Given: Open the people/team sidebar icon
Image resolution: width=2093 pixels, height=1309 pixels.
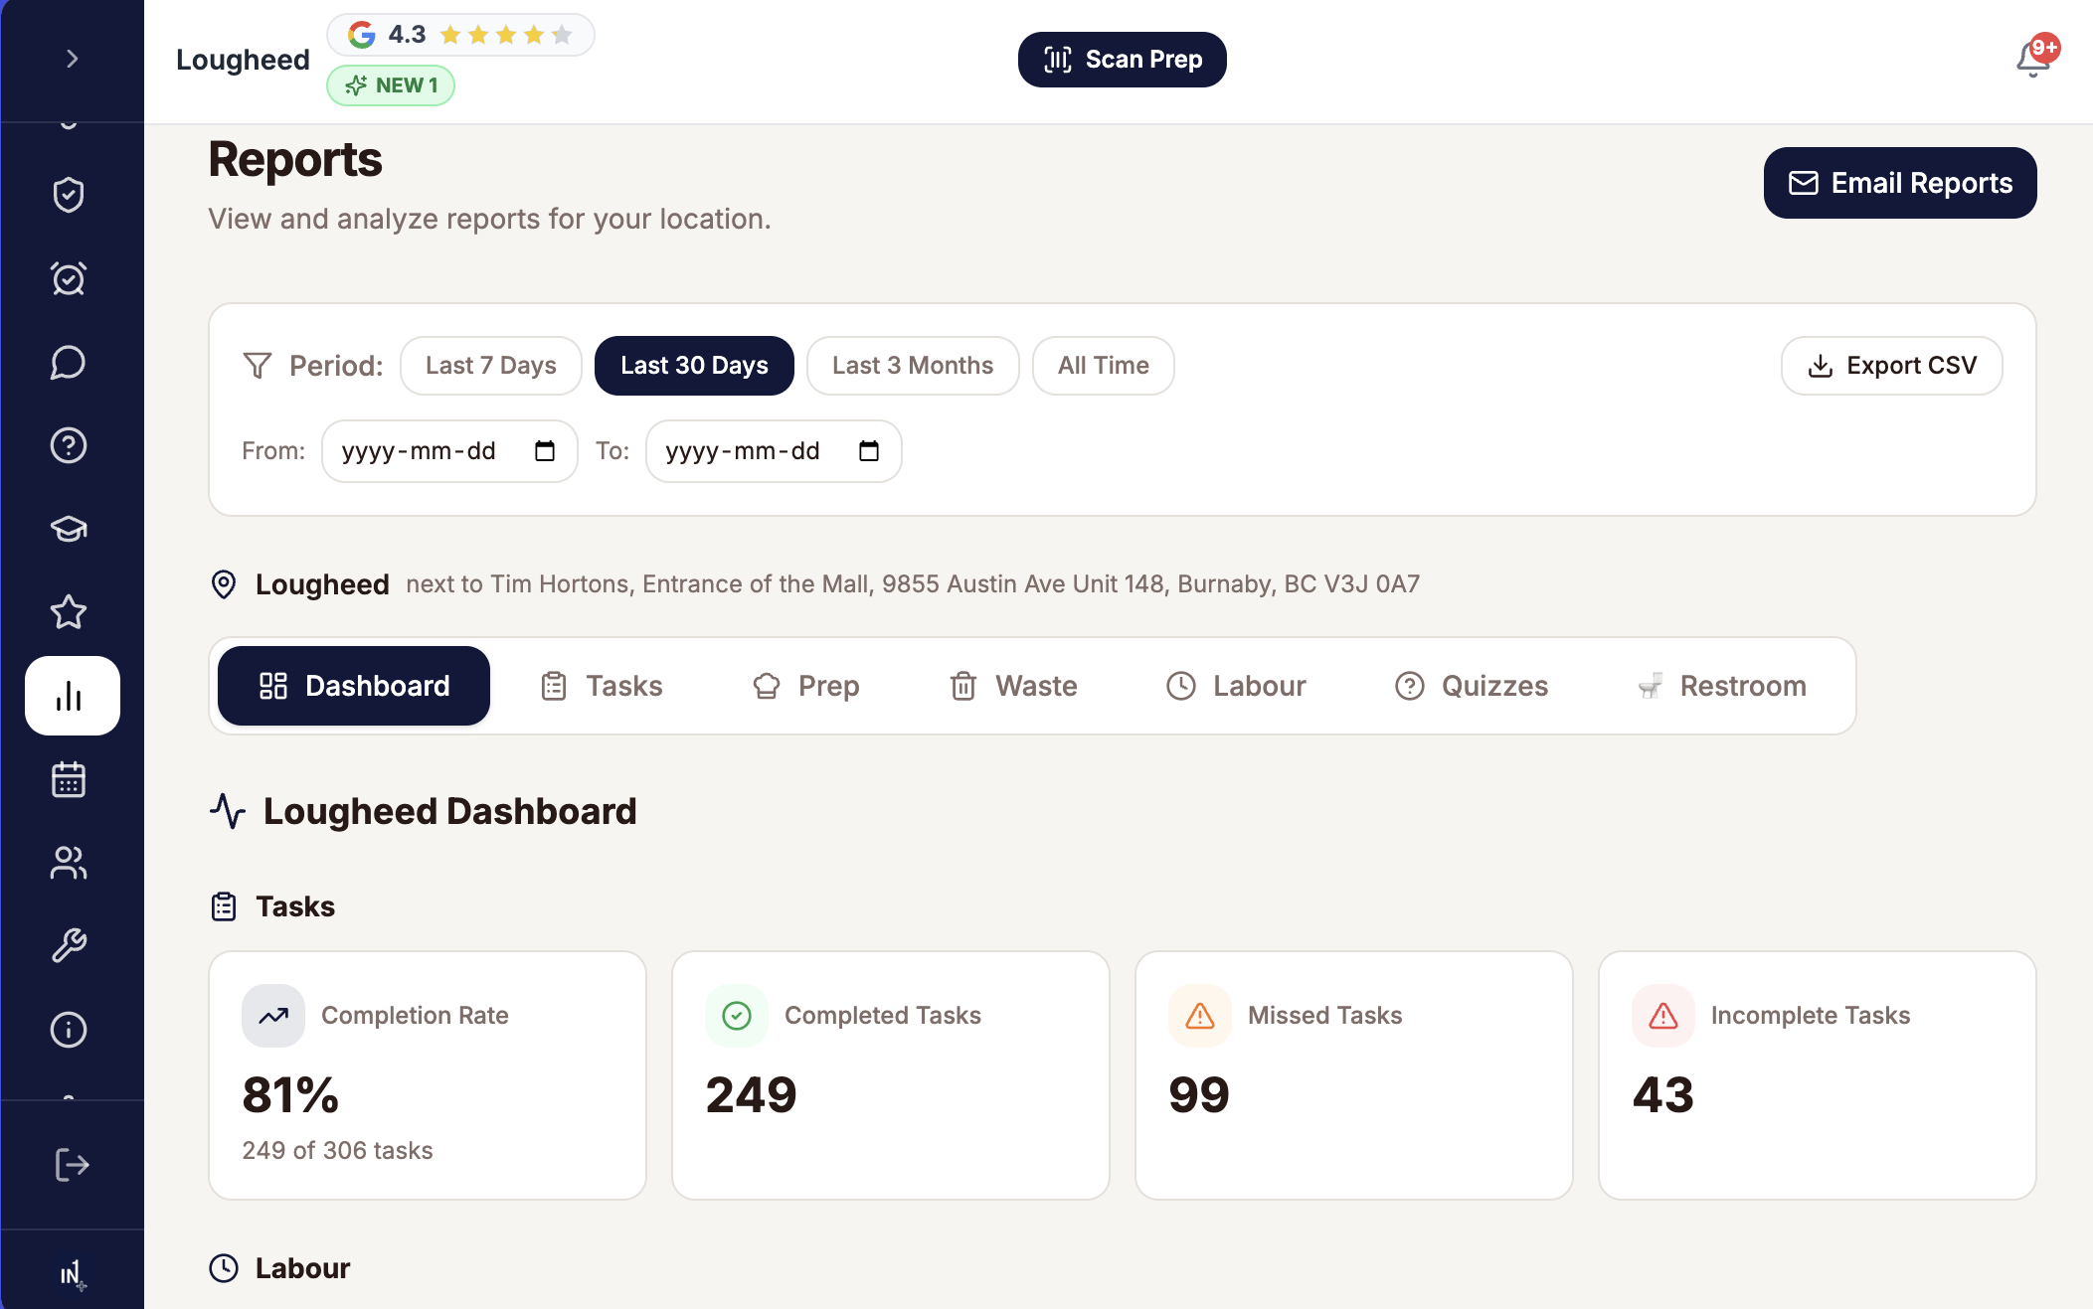Looking at the screenshot, I should (x=69, y=863).
